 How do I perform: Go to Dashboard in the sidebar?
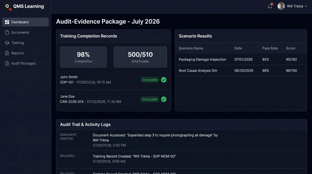[x=25, y=22]
